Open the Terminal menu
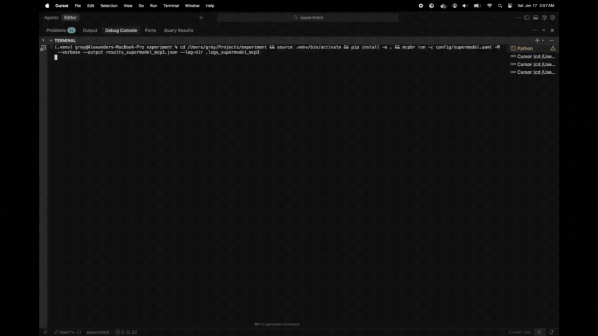 tap(171, 6)
